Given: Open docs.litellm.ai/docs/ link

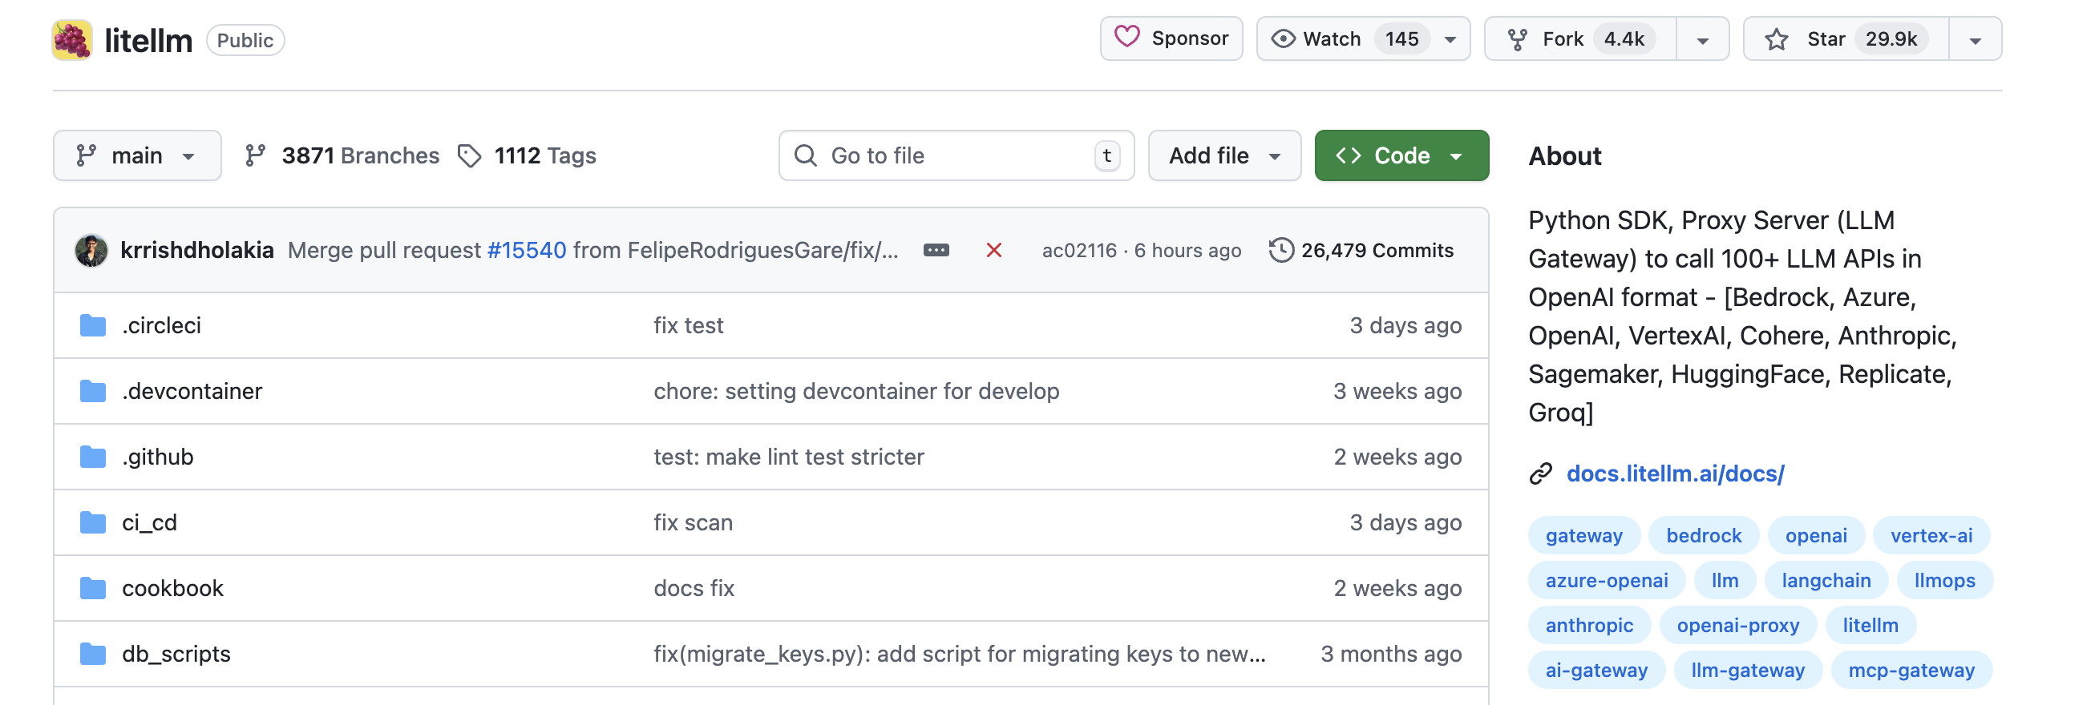Looking at the screenshot, I should click(1675, 473).
